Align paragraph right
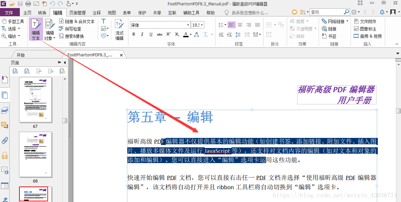Screen dimensions: 401x202 coord(249,25)
